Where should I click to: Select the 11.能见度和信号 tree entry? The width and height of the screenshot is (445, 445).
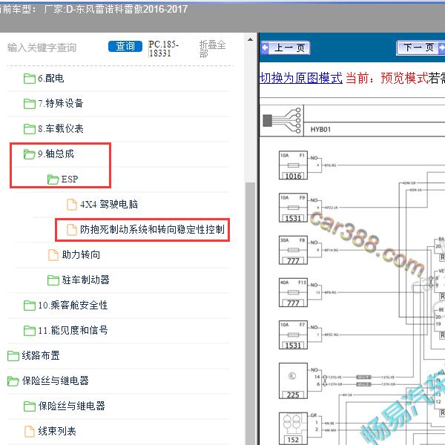tap(73, 331)
